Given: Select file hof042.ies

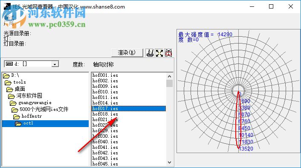Looking at the screenshot, I should click(x=105, y=153).
